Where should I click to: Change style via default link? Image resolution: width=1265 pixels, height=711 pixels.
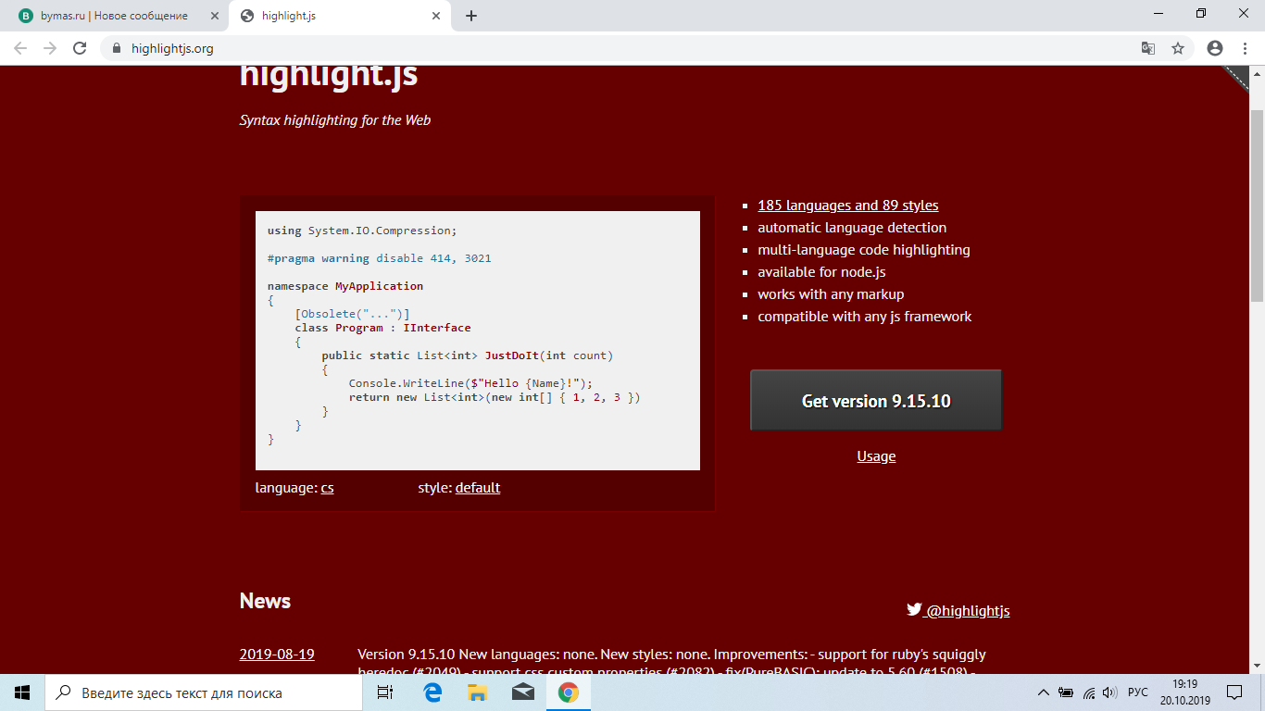[x=477, y=488]
